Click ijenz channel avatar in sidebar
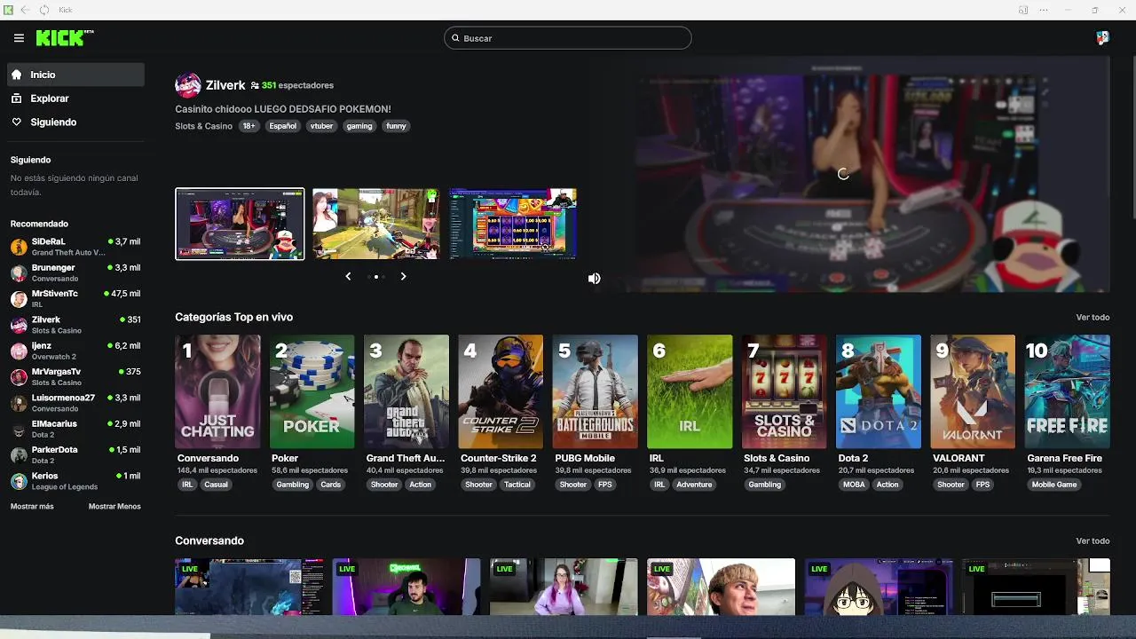Viewport: 1136px width, 639px height. (19, 351)
